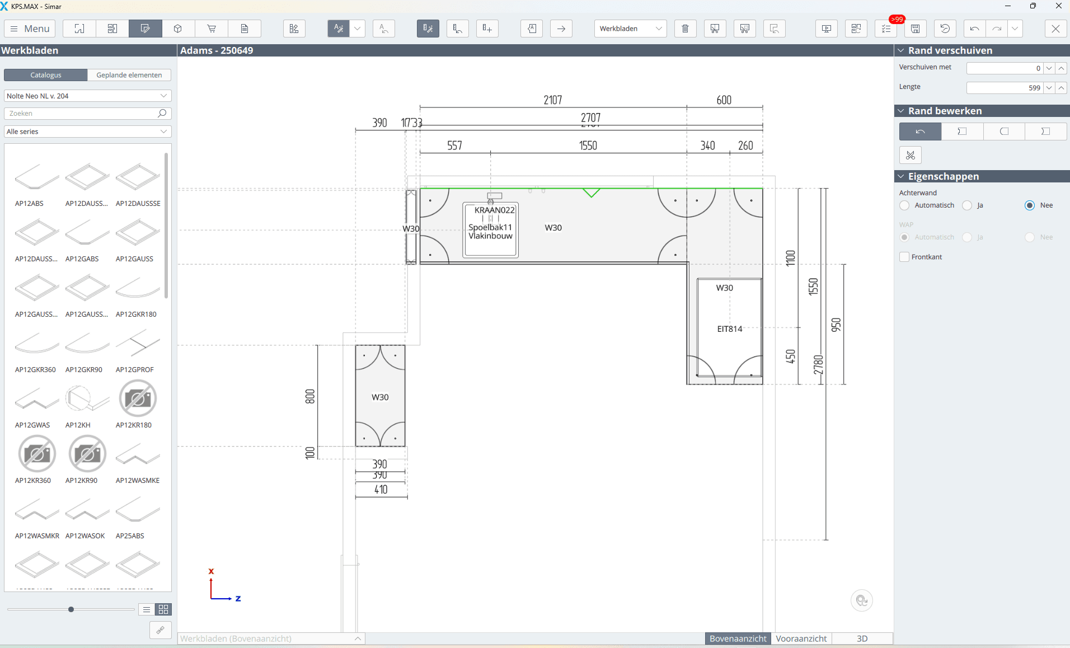Switch to the Vooraanzicht view tab
The width and height of the screenshot is (1070, 648).
coord(801,638)
